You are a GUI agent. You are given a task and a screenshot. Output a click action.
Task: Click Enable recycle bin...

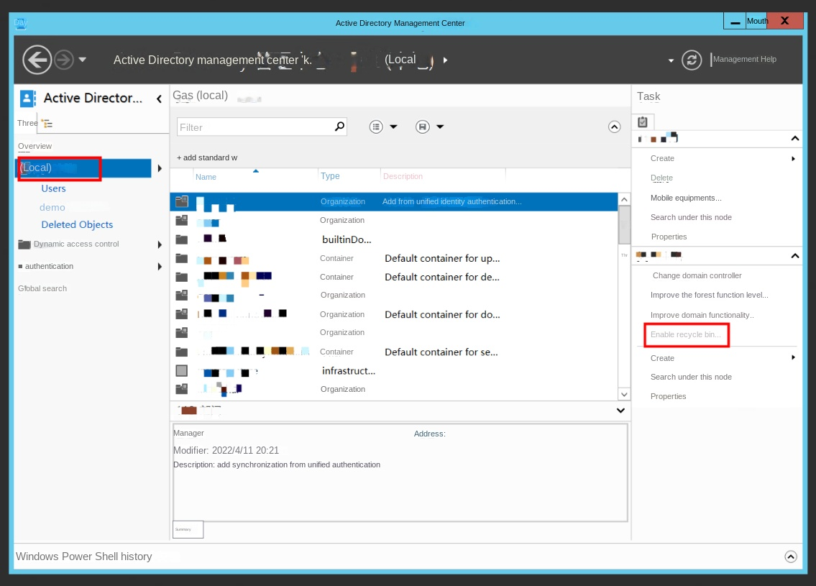[x=686, y=334]
